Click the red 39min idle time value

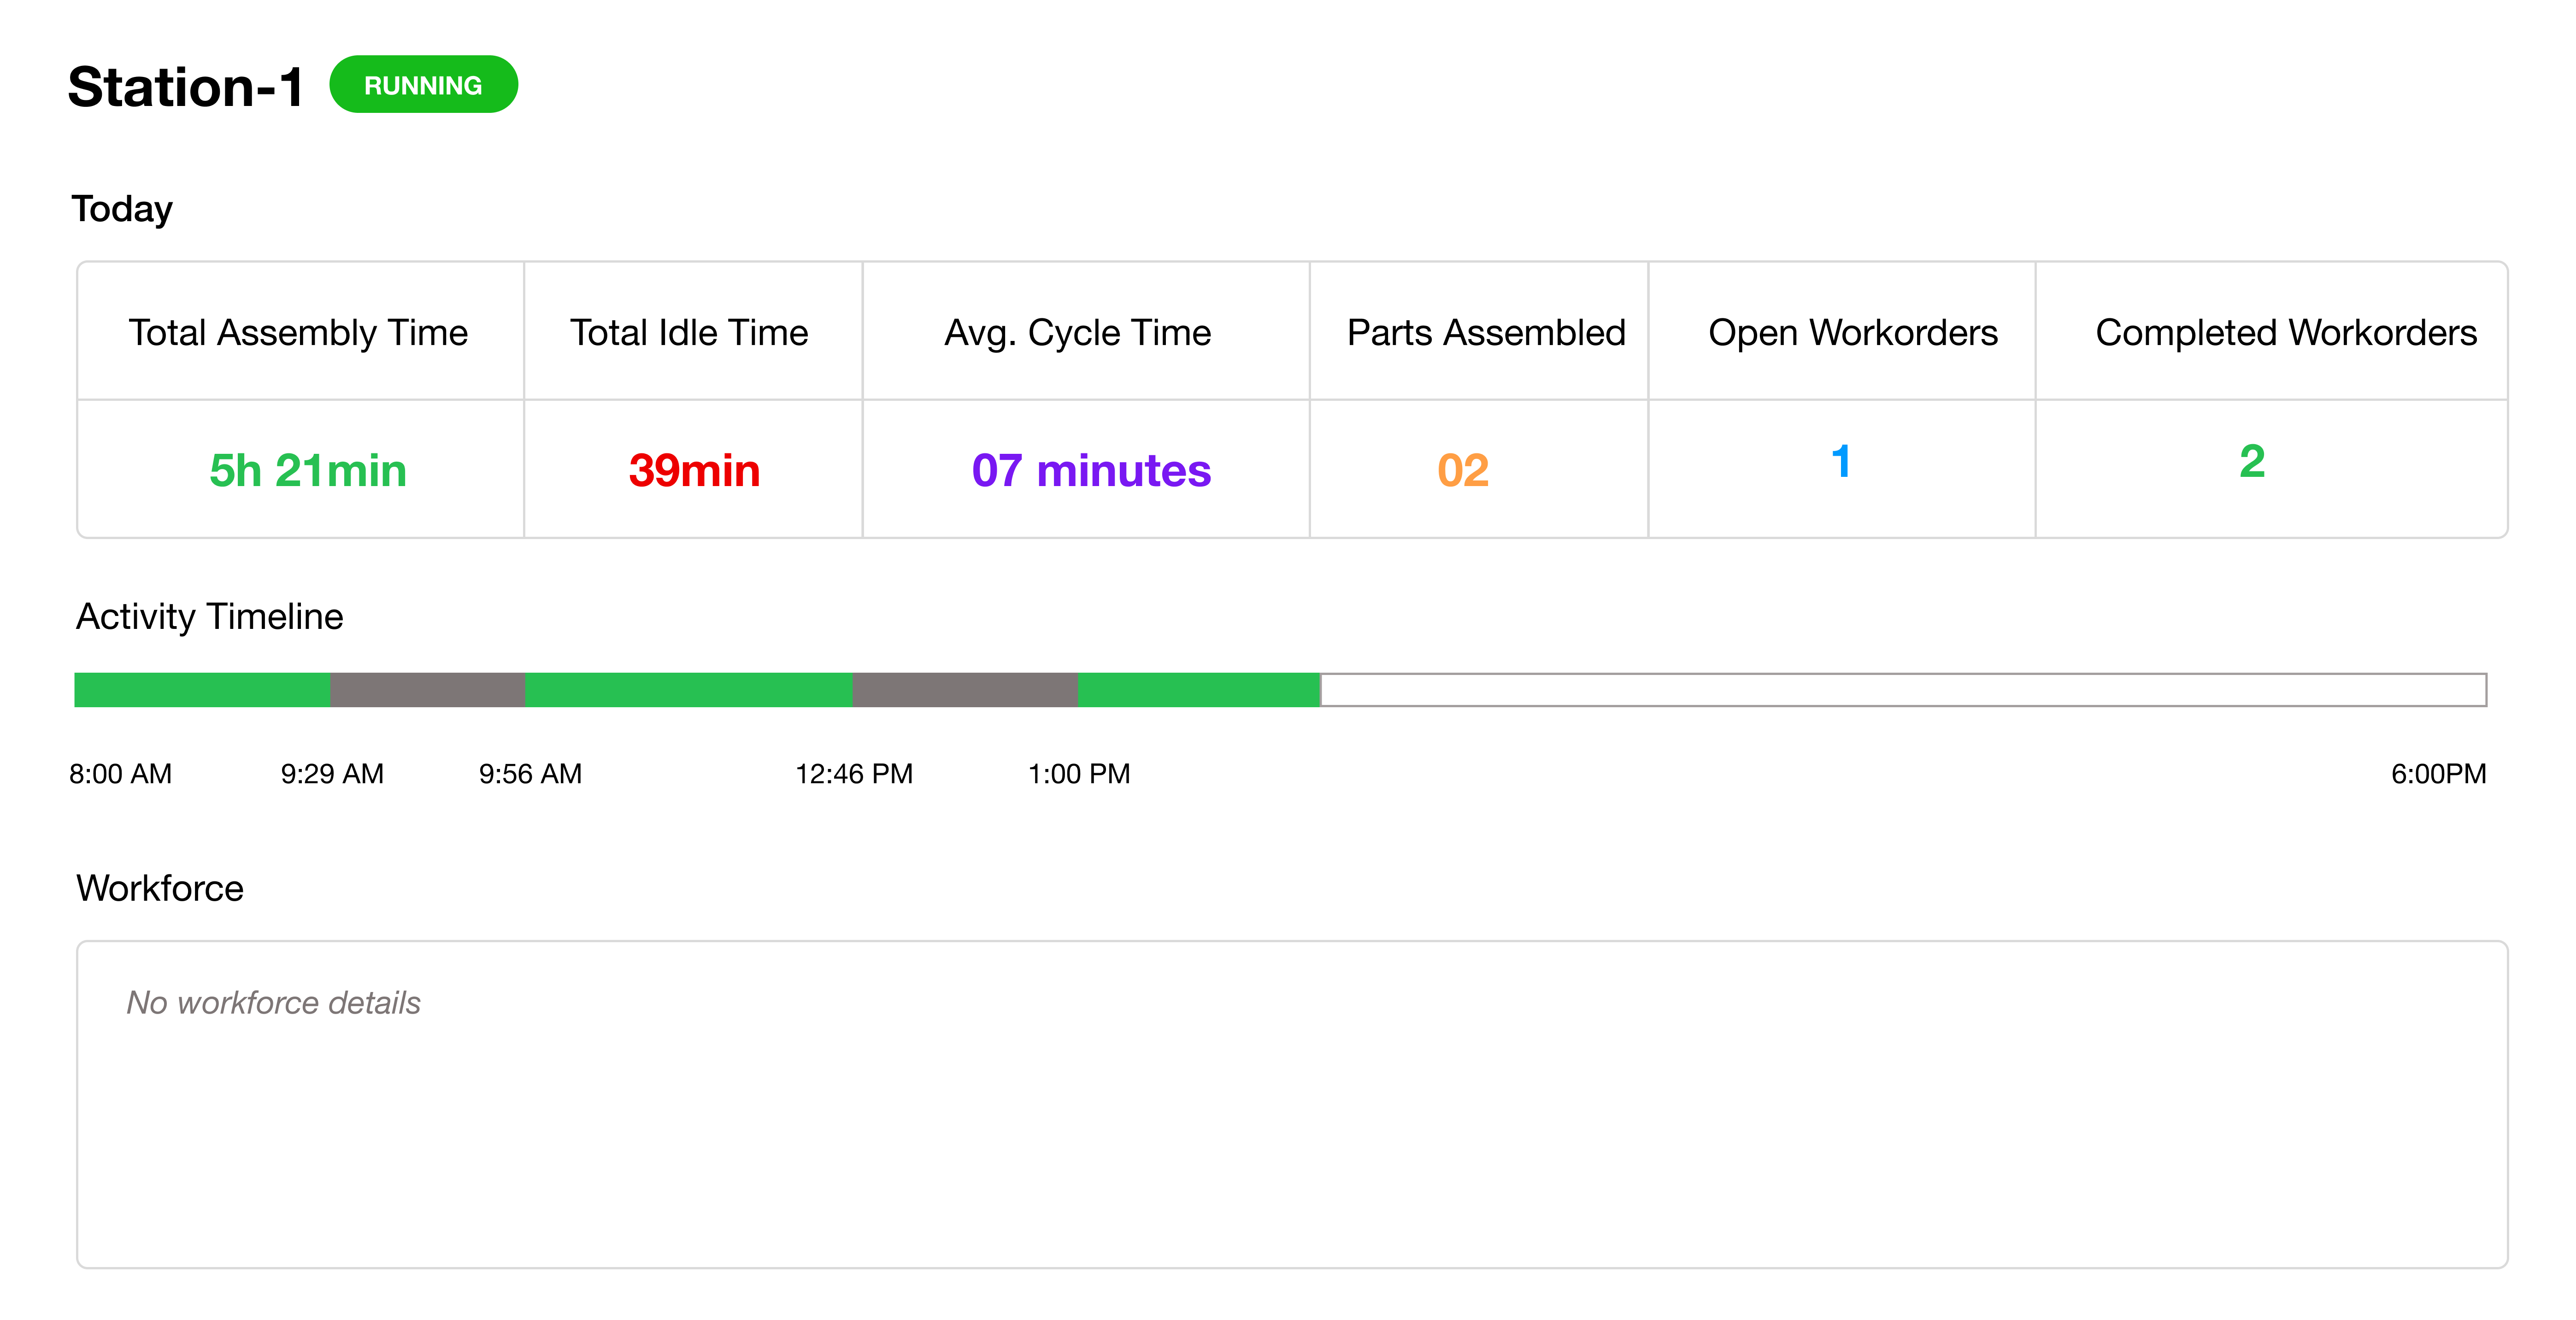point(693,470)
